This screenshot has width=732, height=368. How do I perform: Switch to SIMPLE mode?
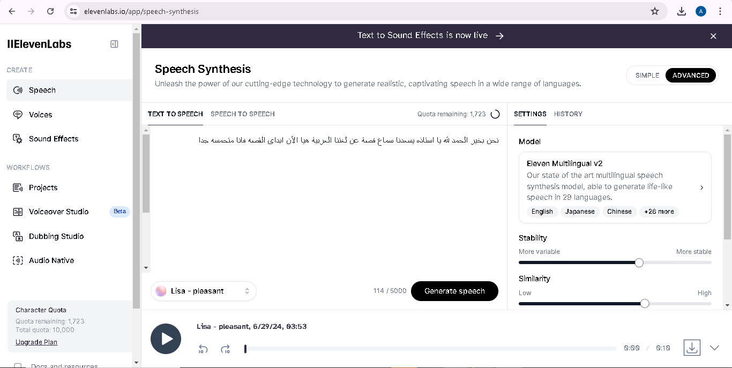(647, 76)
